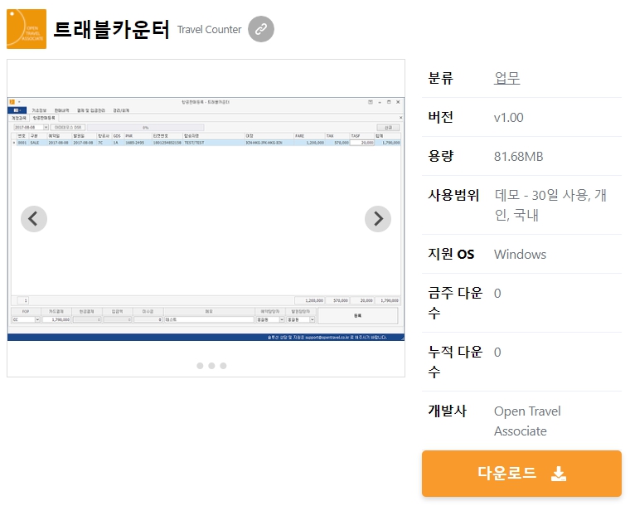Click the 버전 label
Image resolution: width=630 pixels, height=506 pixels.
pos(441,117)
